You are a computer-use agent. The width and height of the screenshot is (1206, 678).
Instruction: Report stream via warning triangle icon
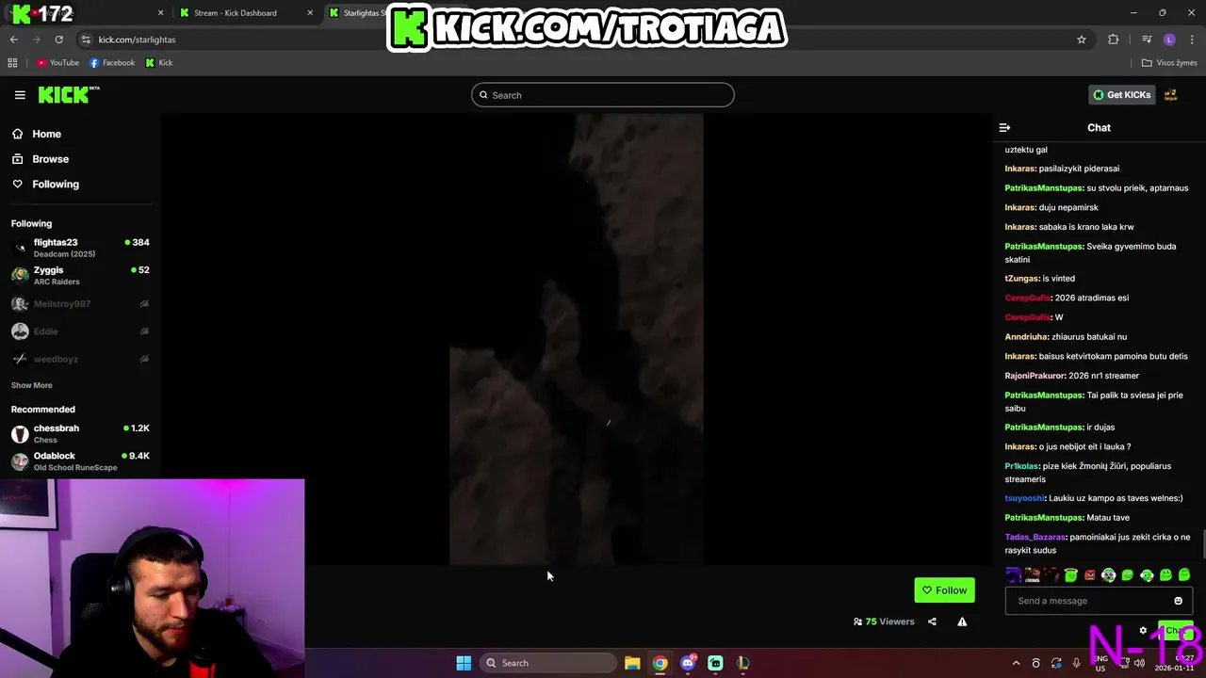pos(962,621)
